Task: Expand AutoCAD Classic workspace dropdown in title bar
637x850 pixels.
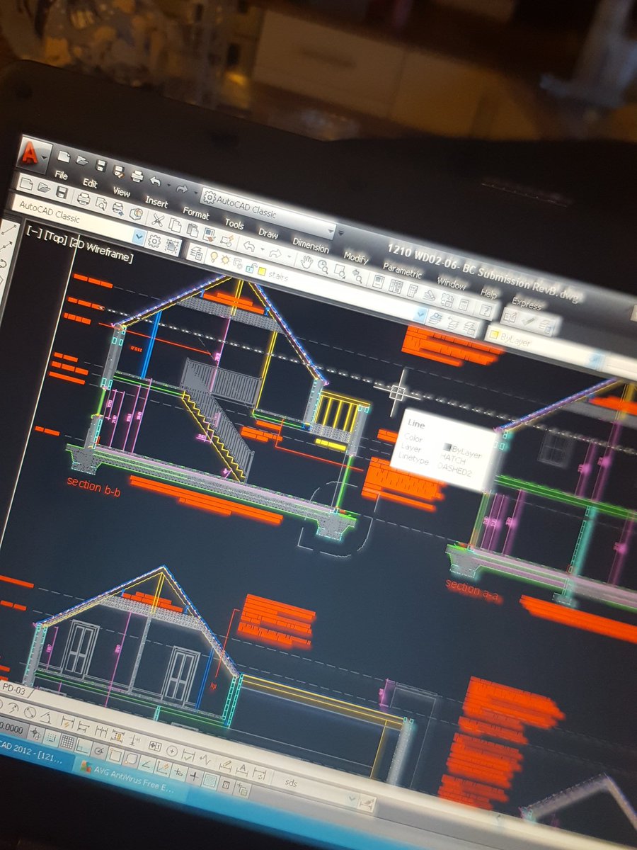Action: pyautogui.click(x=331, y=230)
